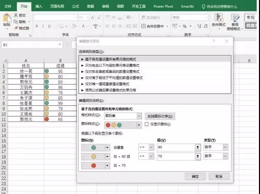260x194 pixels.
Task: Open Format as Table icon 套用表格格式
Action: pos(235,22)
